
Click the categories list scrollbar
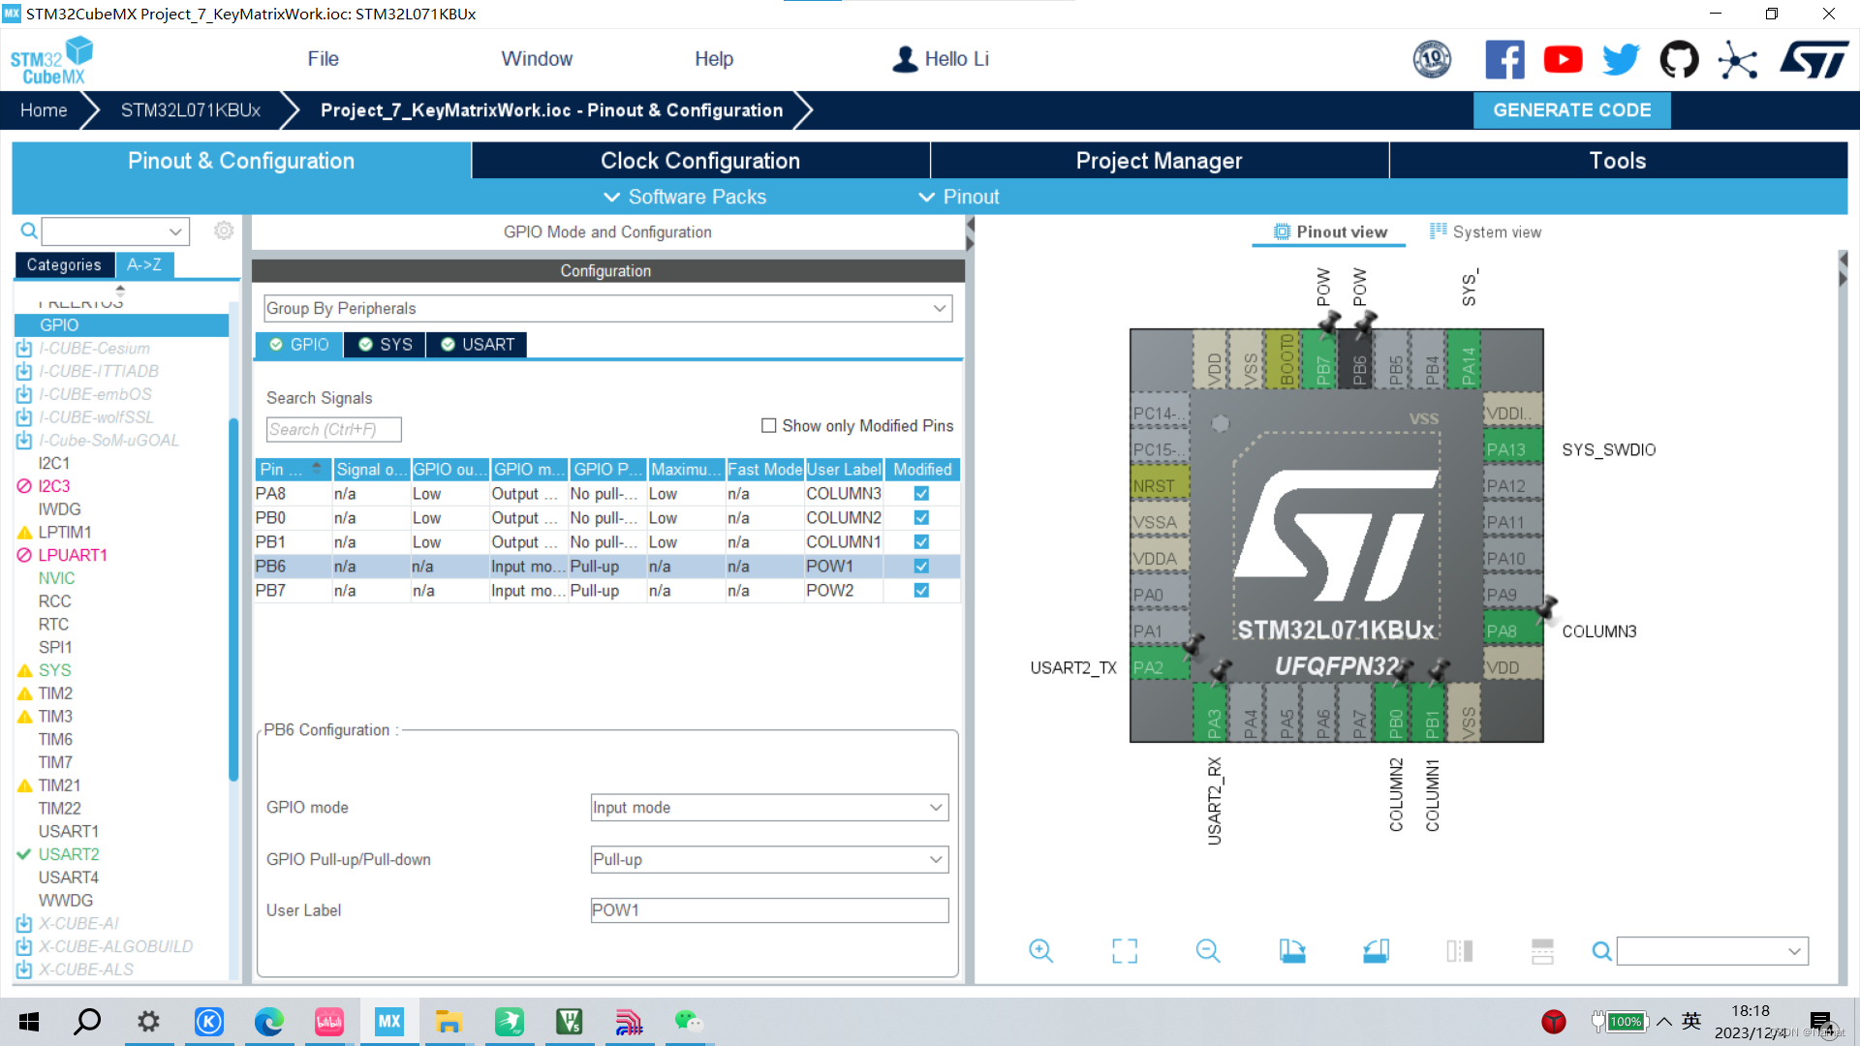pos(232,600)
